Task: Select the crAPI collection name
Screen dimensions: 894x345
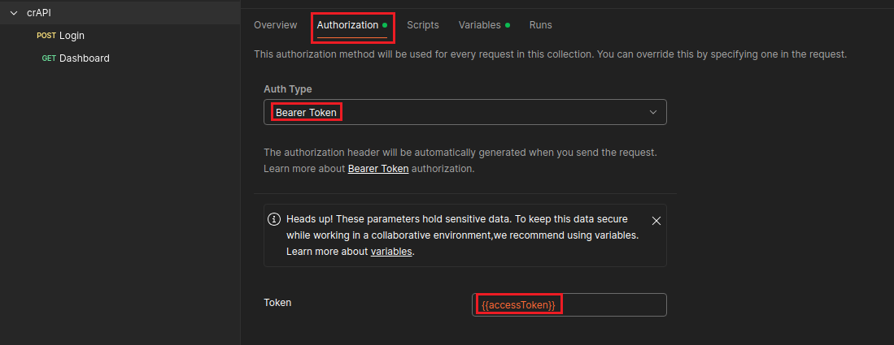Action: (38, 13)
